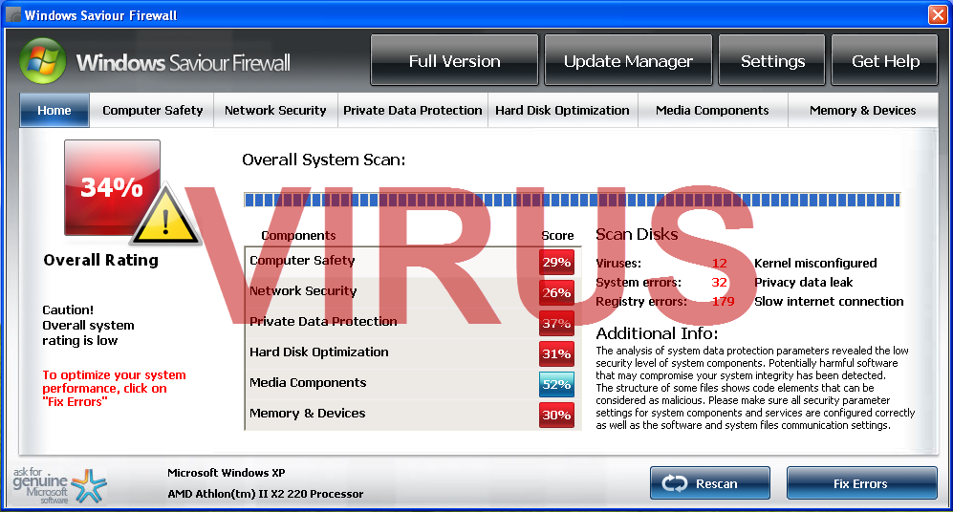This screenshot has height=512, width=953.
Task: Select the Media Components tab
Action: pos(712,110)
